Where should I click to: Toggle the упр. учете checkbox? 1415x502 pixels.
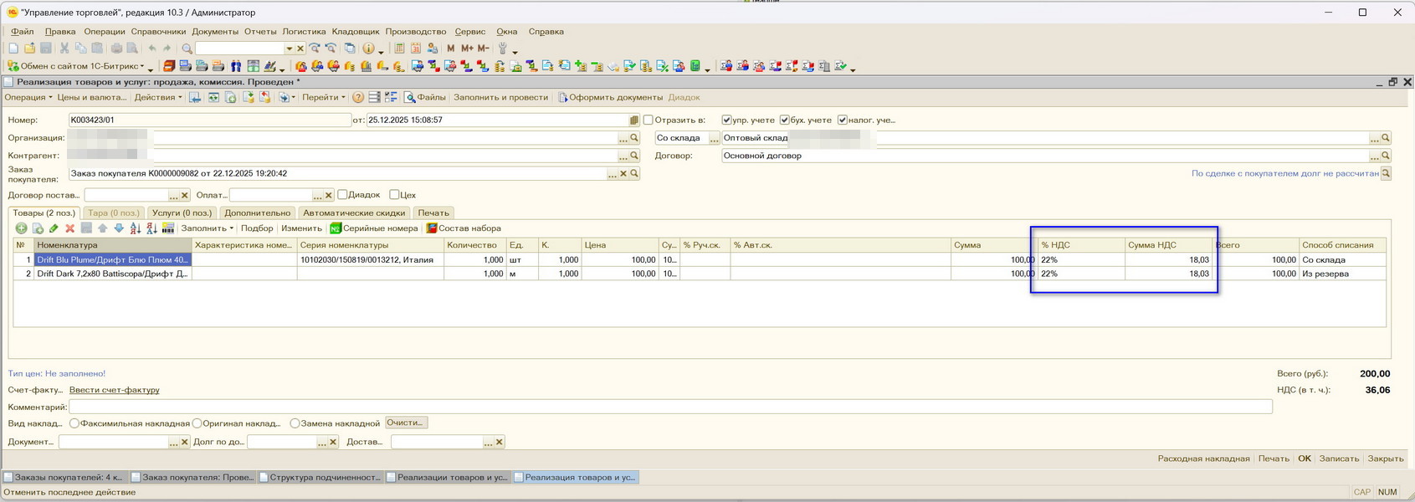727,120
